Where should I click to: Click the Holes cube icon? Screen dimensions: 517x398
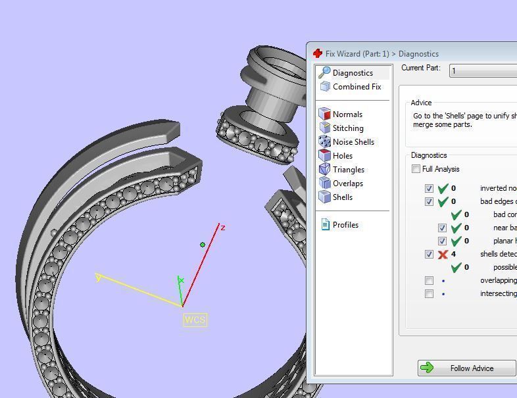(x=324, y=155)
